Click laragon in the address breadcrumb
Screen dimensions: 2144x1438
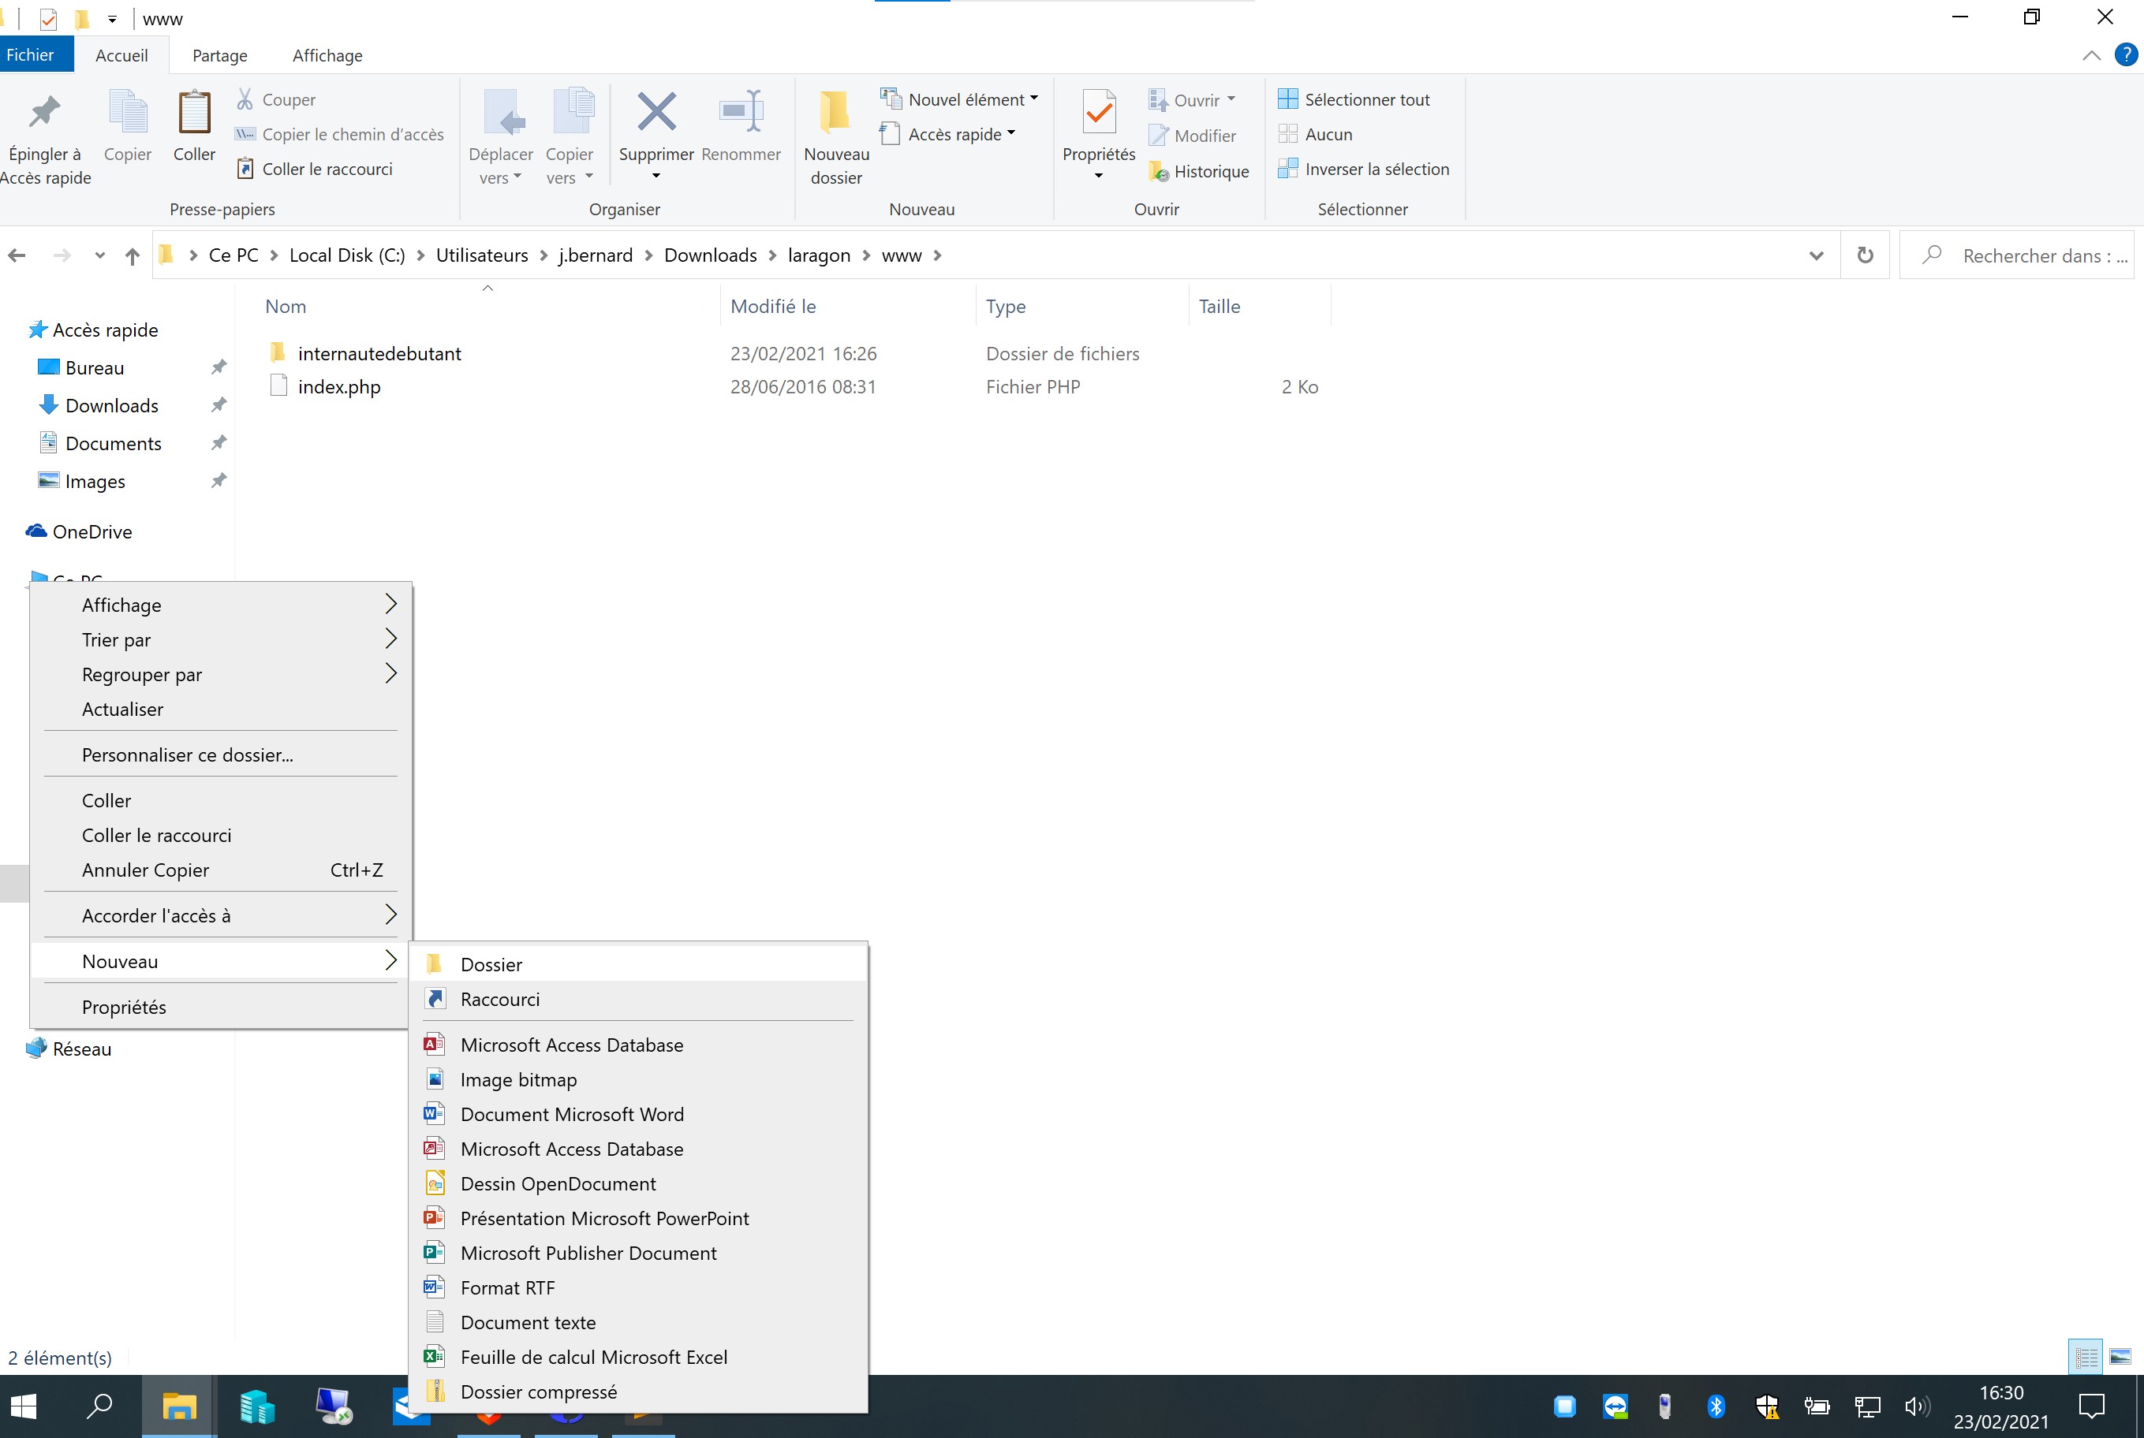pyautogui.click(x=820, y=255)
